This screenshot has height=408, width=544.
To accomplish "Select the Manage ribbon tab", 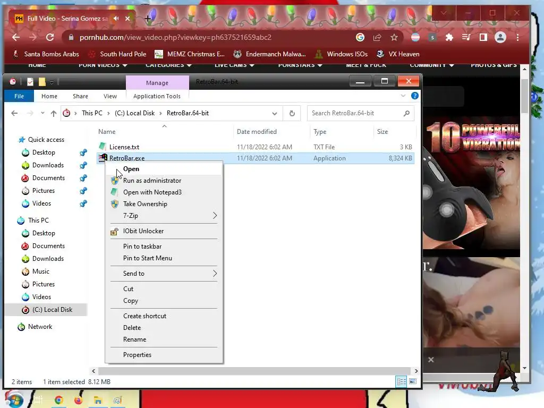I will (x=157, y=82).
